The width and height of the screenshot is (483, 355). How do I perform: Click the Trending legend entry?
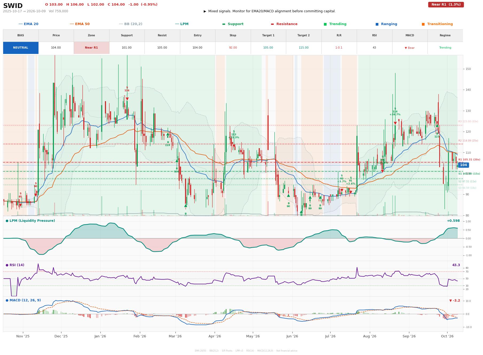pyautogui.click(x=335, y=24)
